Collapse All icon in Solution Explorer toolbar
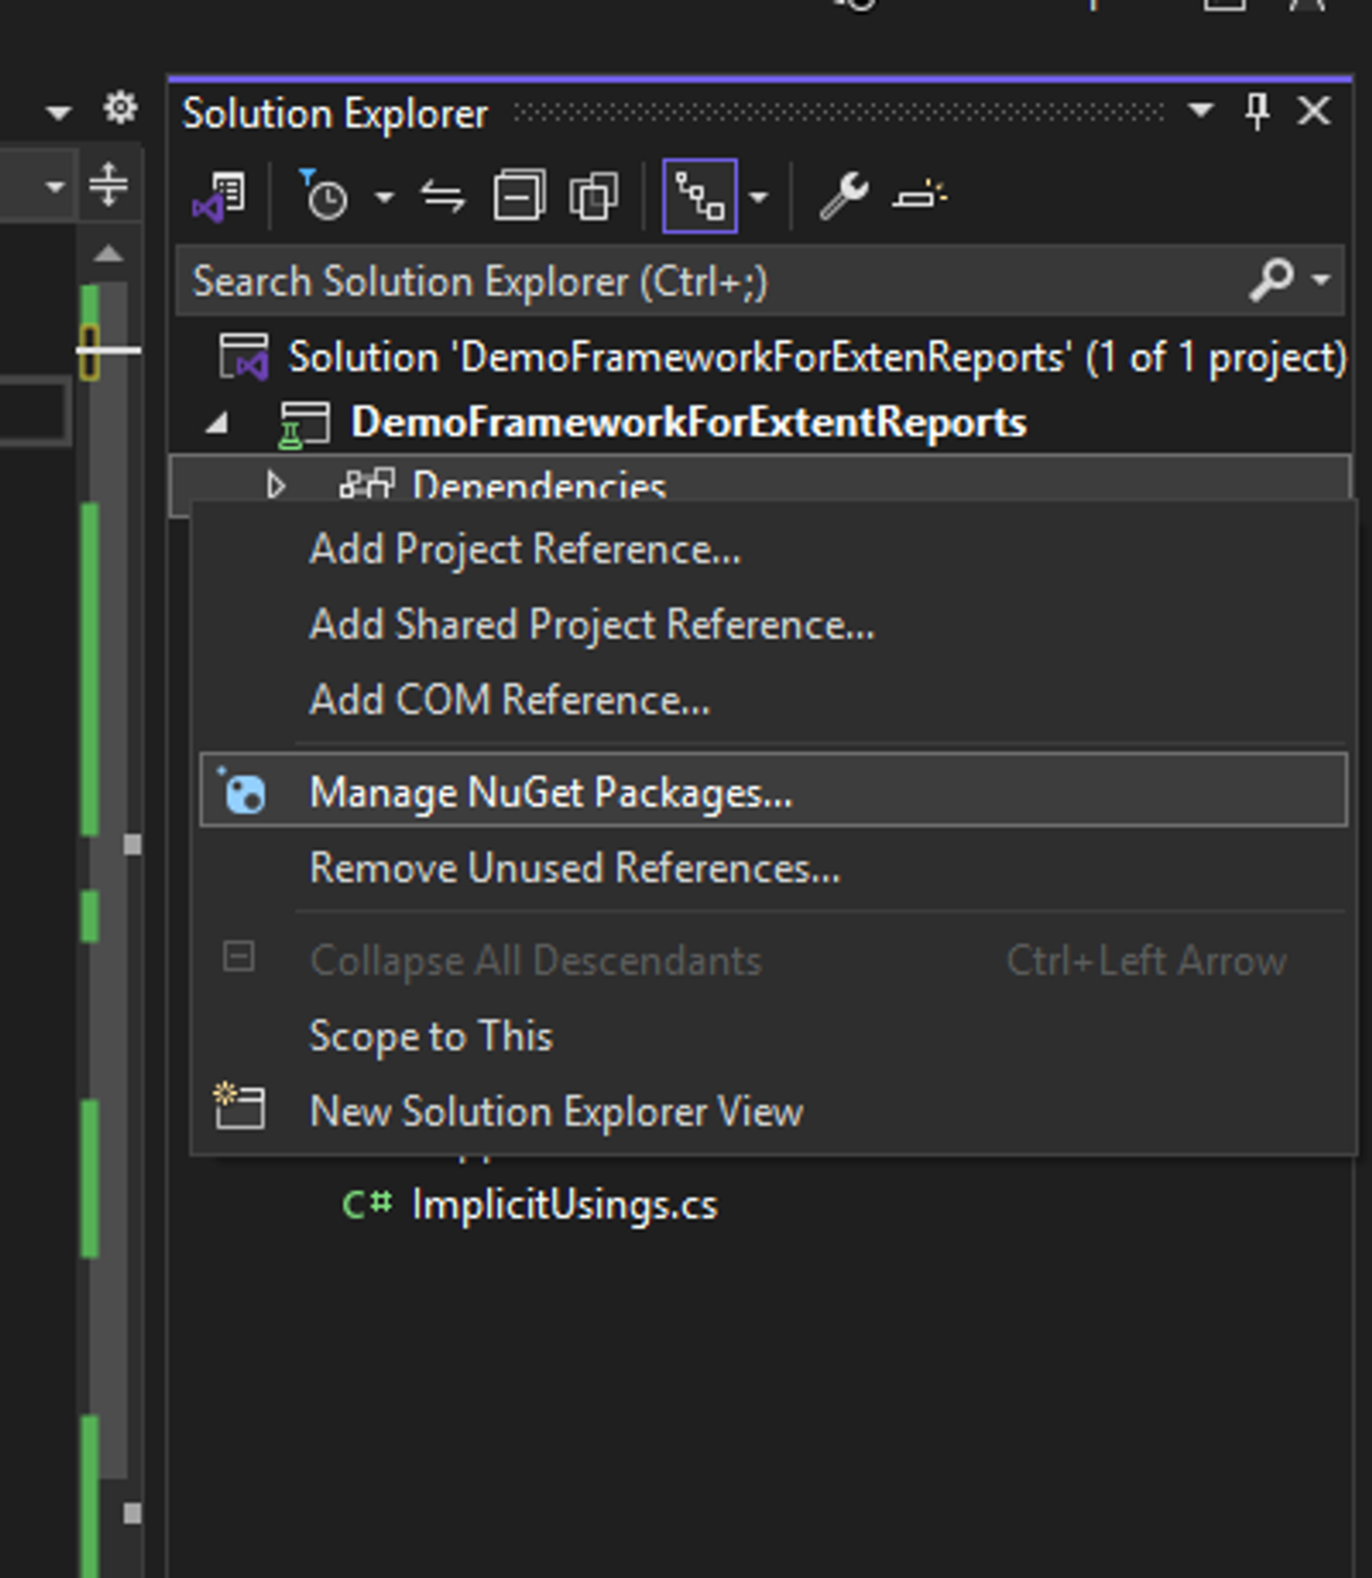 click(518, 196)
